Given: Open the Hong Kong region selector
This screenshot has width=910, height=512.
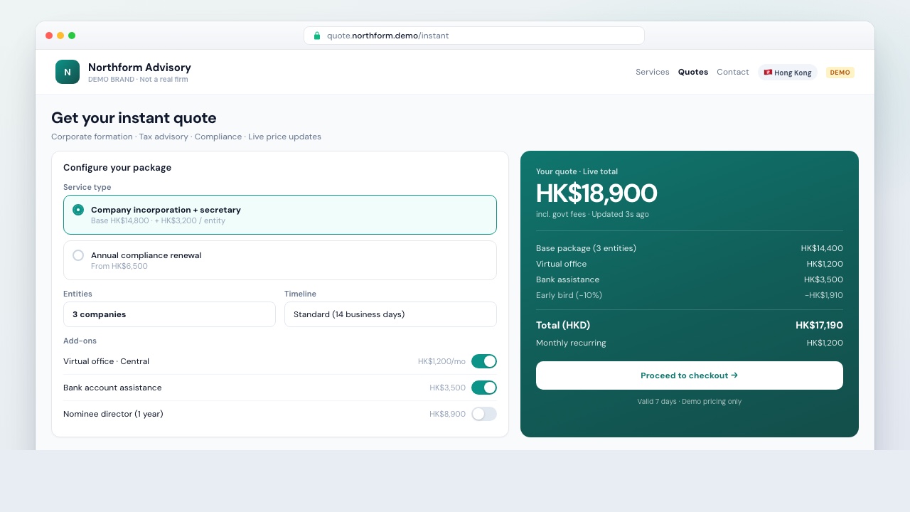Looking at the screenshot, I should (788, 73).
